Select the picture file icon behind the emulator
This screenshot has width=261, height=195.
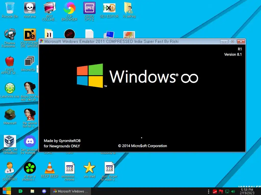[129, 35]
